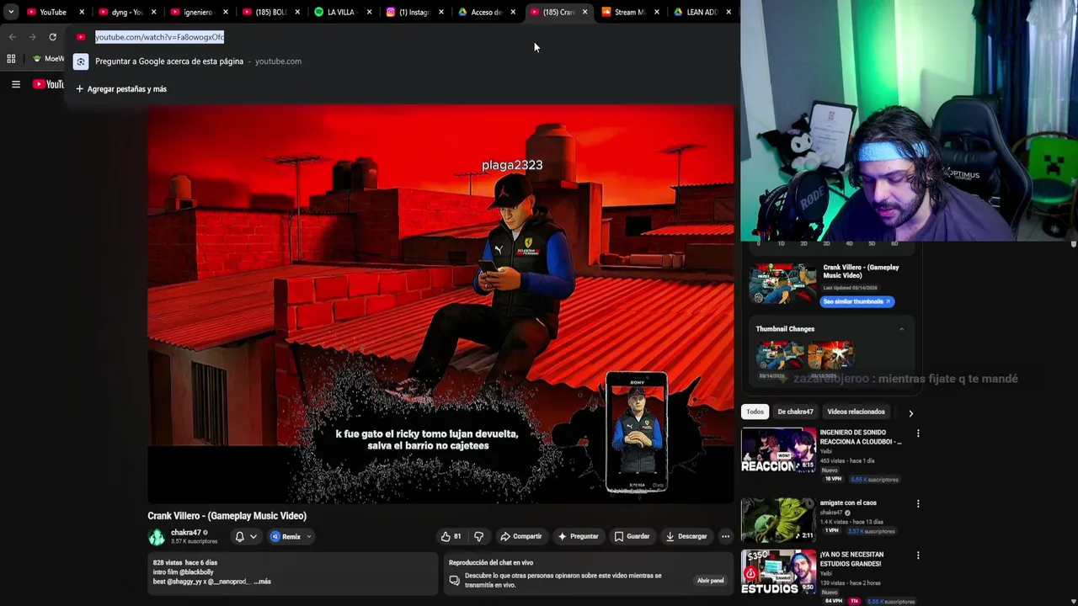
Task: Click the browser forward arrow
Action: 32,37
